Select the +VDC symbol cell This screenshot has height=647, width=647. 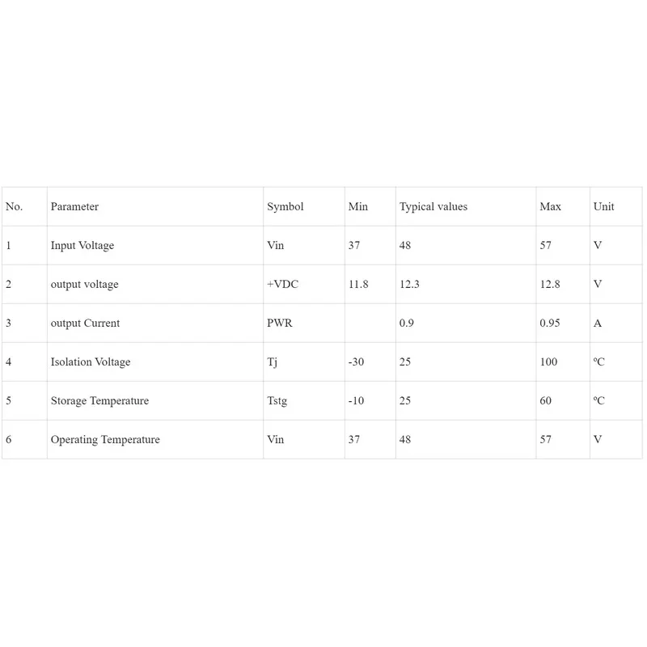pyautogui.click(x=284, y=285)
